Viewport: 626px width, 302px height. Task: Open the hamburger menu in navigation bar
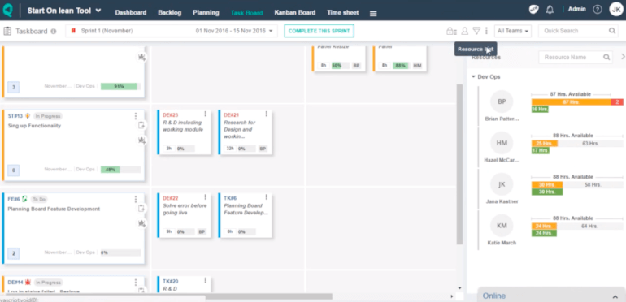[373, 14]
